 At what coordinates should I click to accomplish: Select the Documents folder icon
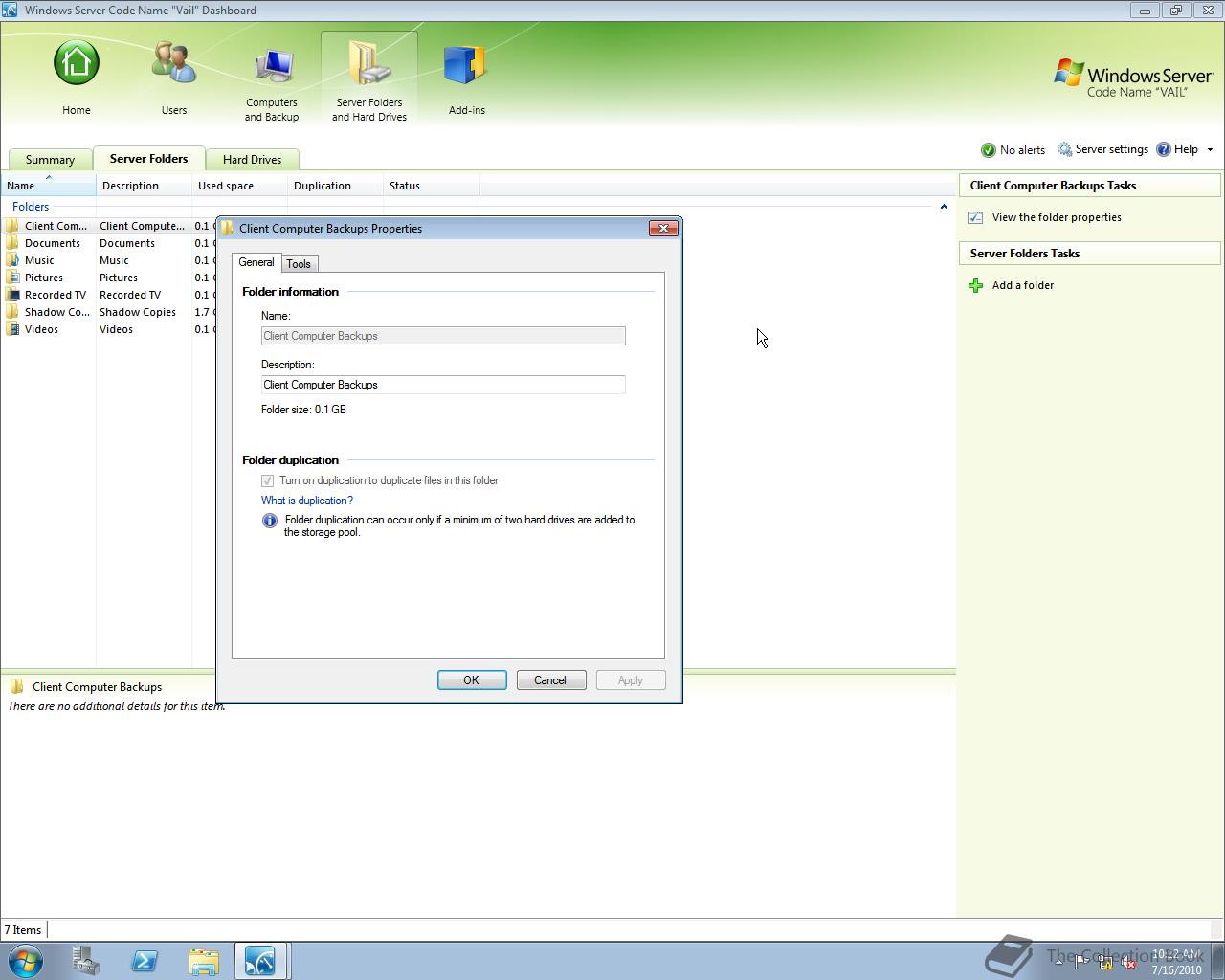(12, 243)
